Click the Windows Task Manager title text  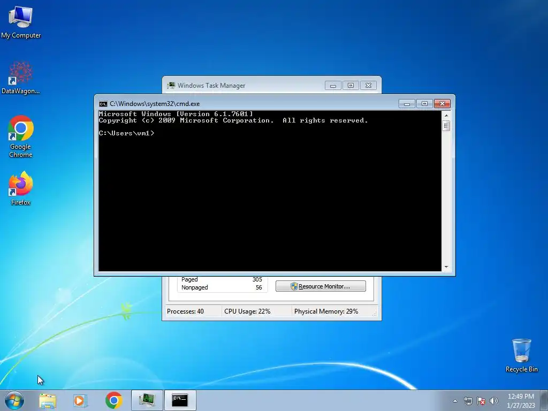tap(211, 86)
